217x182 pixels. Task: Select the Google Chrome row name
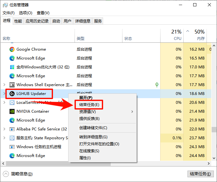click(31, 49)
